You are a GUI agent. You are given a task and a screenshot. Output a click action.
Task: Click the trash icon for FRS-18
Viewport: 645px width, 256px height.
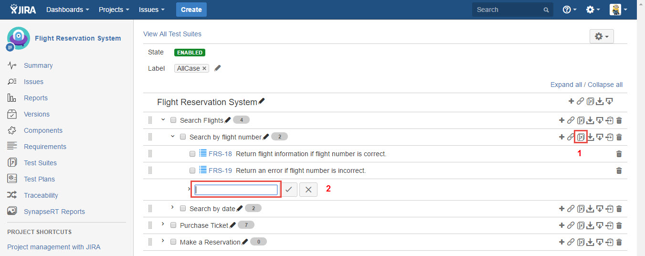tap(619, 154)
